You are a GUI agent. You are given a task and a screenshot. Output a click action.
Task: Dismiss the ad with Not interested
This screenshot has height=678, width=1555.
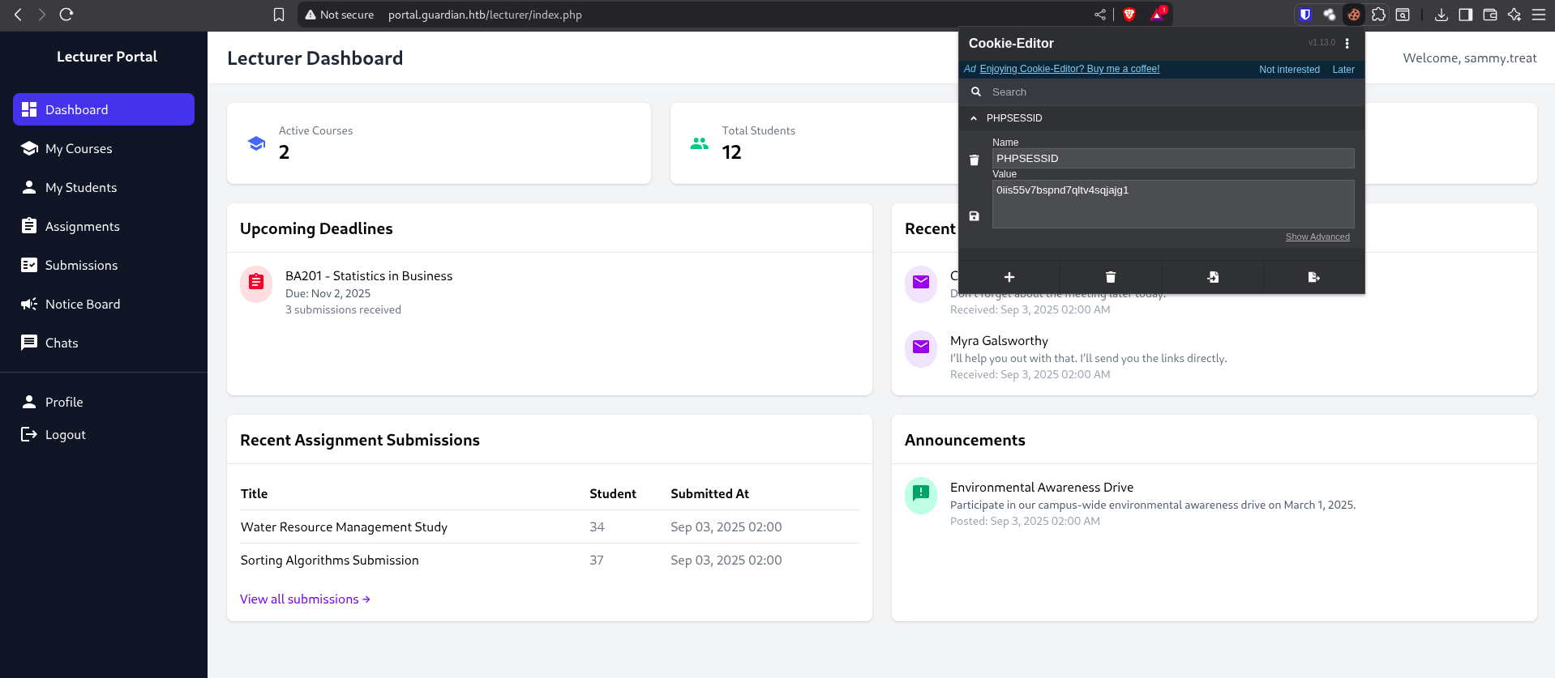1288,70
